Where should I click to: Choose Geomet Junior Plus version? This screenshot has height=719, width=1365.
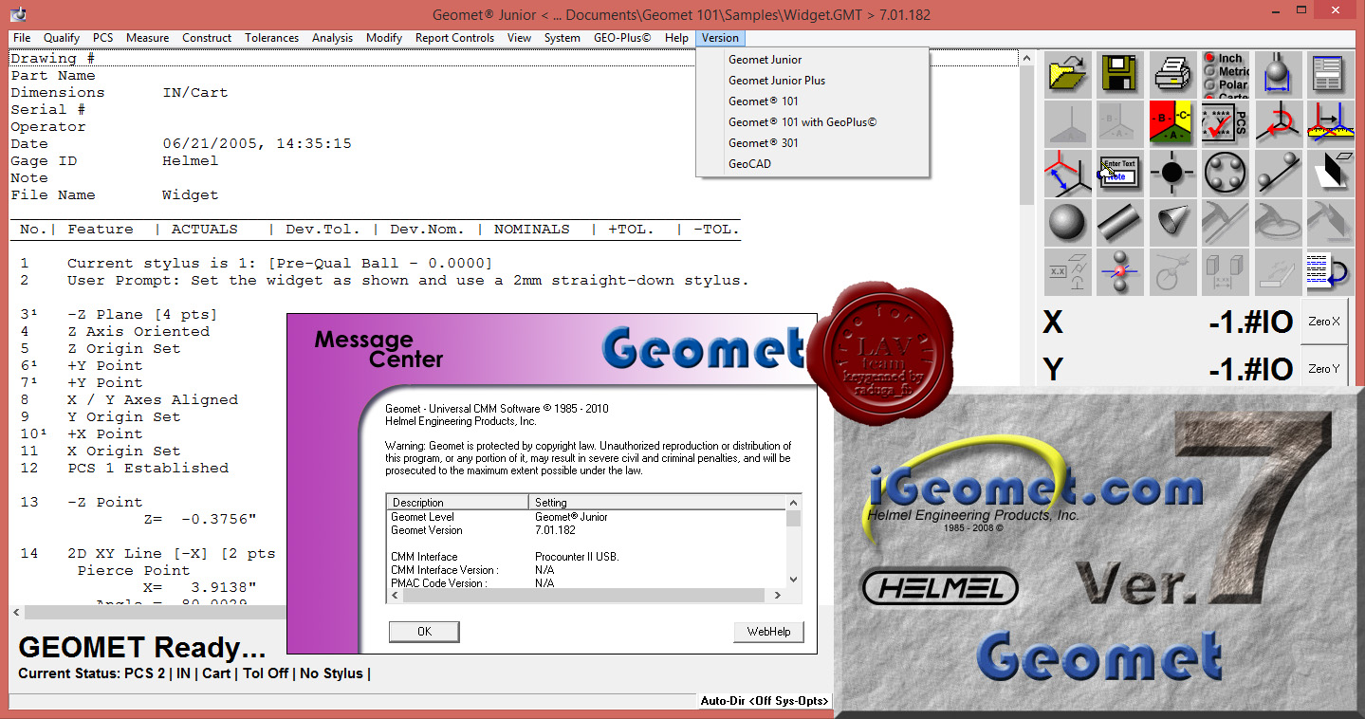click(x=812, y=81)
